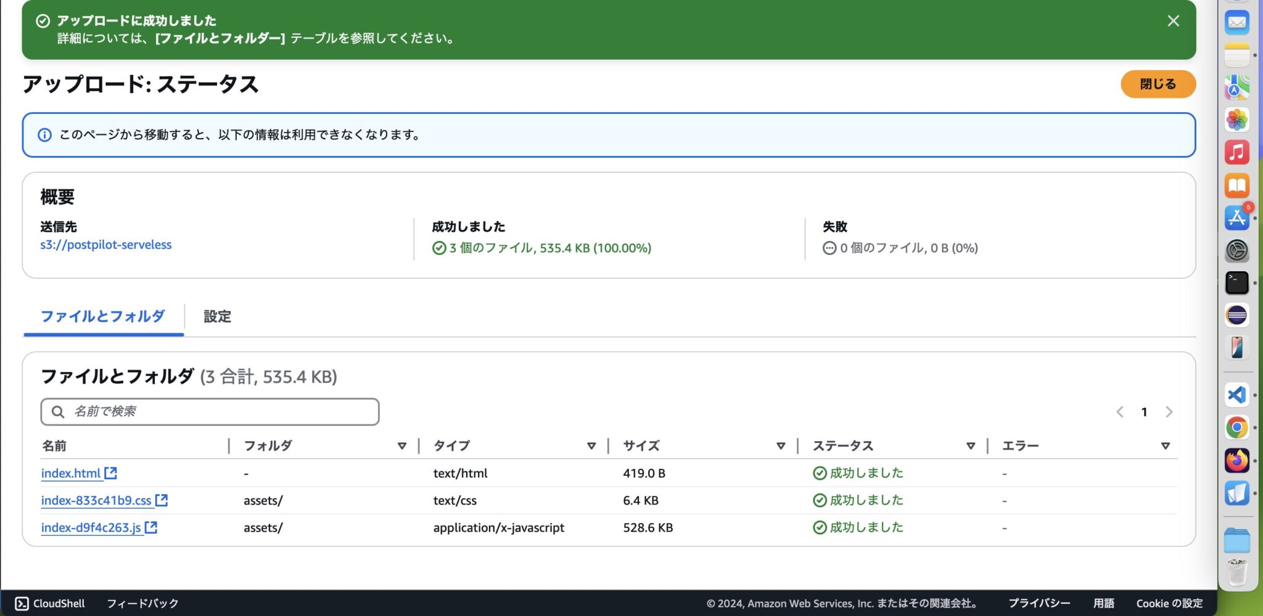Switch to the 設定 tab
This screenshot has width=1263, height=616.
click(x=216, y=316)
